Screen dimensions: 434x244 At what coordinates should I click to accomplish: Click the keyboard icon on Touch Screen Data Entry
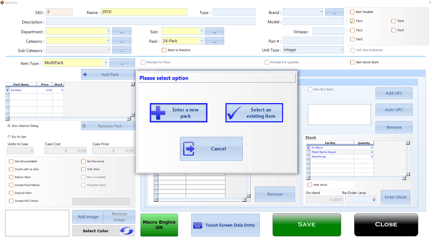[x=198, y=225]
